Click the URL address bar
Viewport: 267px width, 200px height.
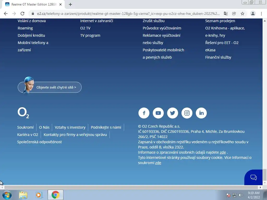(128, 14)
